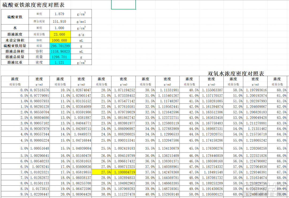Screen dimensions: 289x198
Task: Select the concentration cell 10.5%
Action: 60,90
